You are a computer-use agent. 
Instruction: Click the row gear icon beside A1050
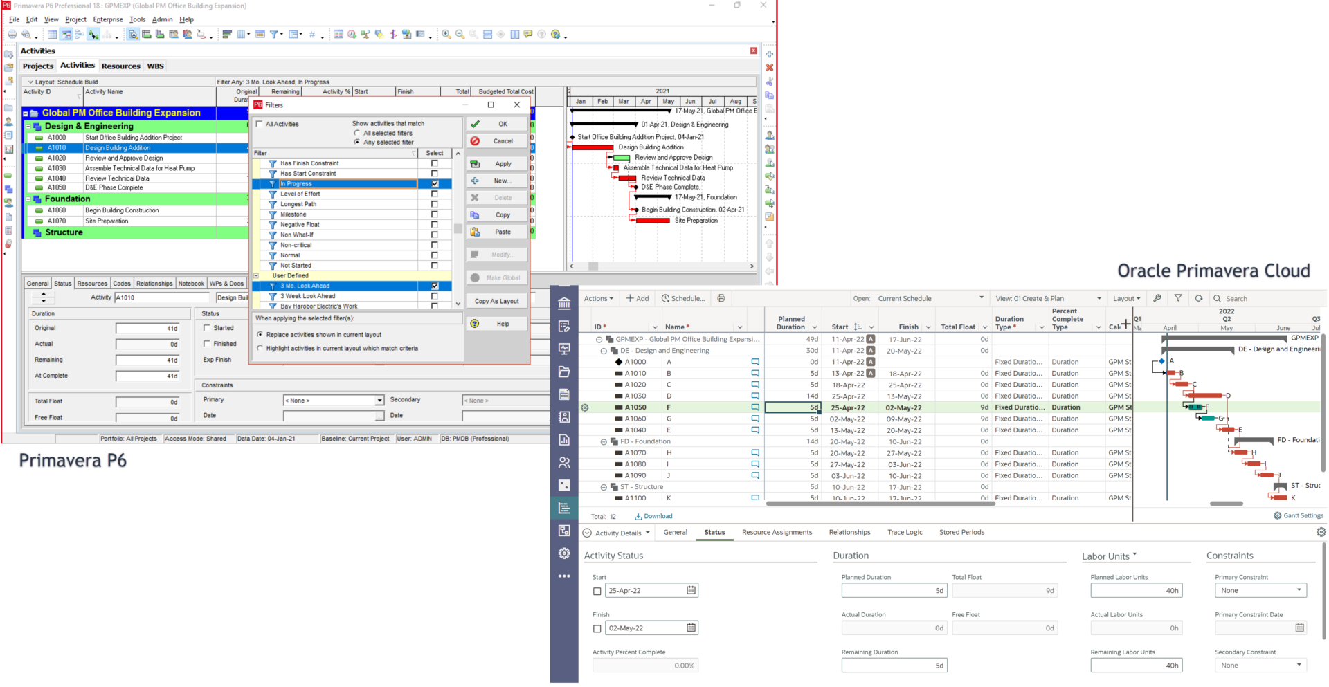click(585, 407)
